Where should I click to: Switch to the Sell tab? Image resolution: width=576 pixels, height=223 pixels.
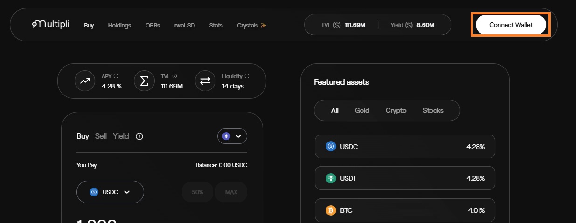pyautogui.click(x=101, y=136)
